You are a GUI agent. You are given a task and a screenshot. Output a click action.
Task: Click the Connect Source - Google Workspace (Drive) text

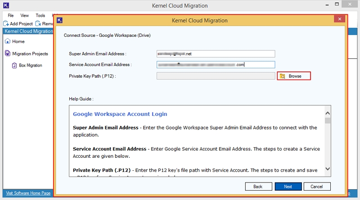[107, 36]
